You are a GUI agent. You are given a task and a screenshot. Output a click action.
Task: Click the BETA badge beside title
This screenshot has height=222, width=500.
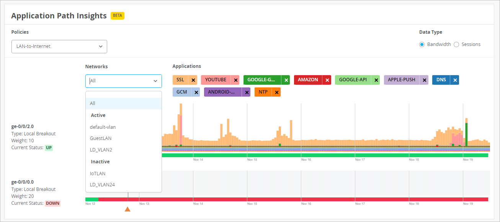tap(118, 16)
